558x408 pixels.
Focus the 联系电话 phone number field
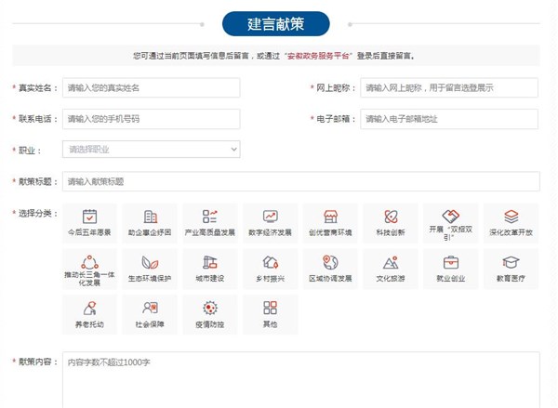(x=151, y=119)
